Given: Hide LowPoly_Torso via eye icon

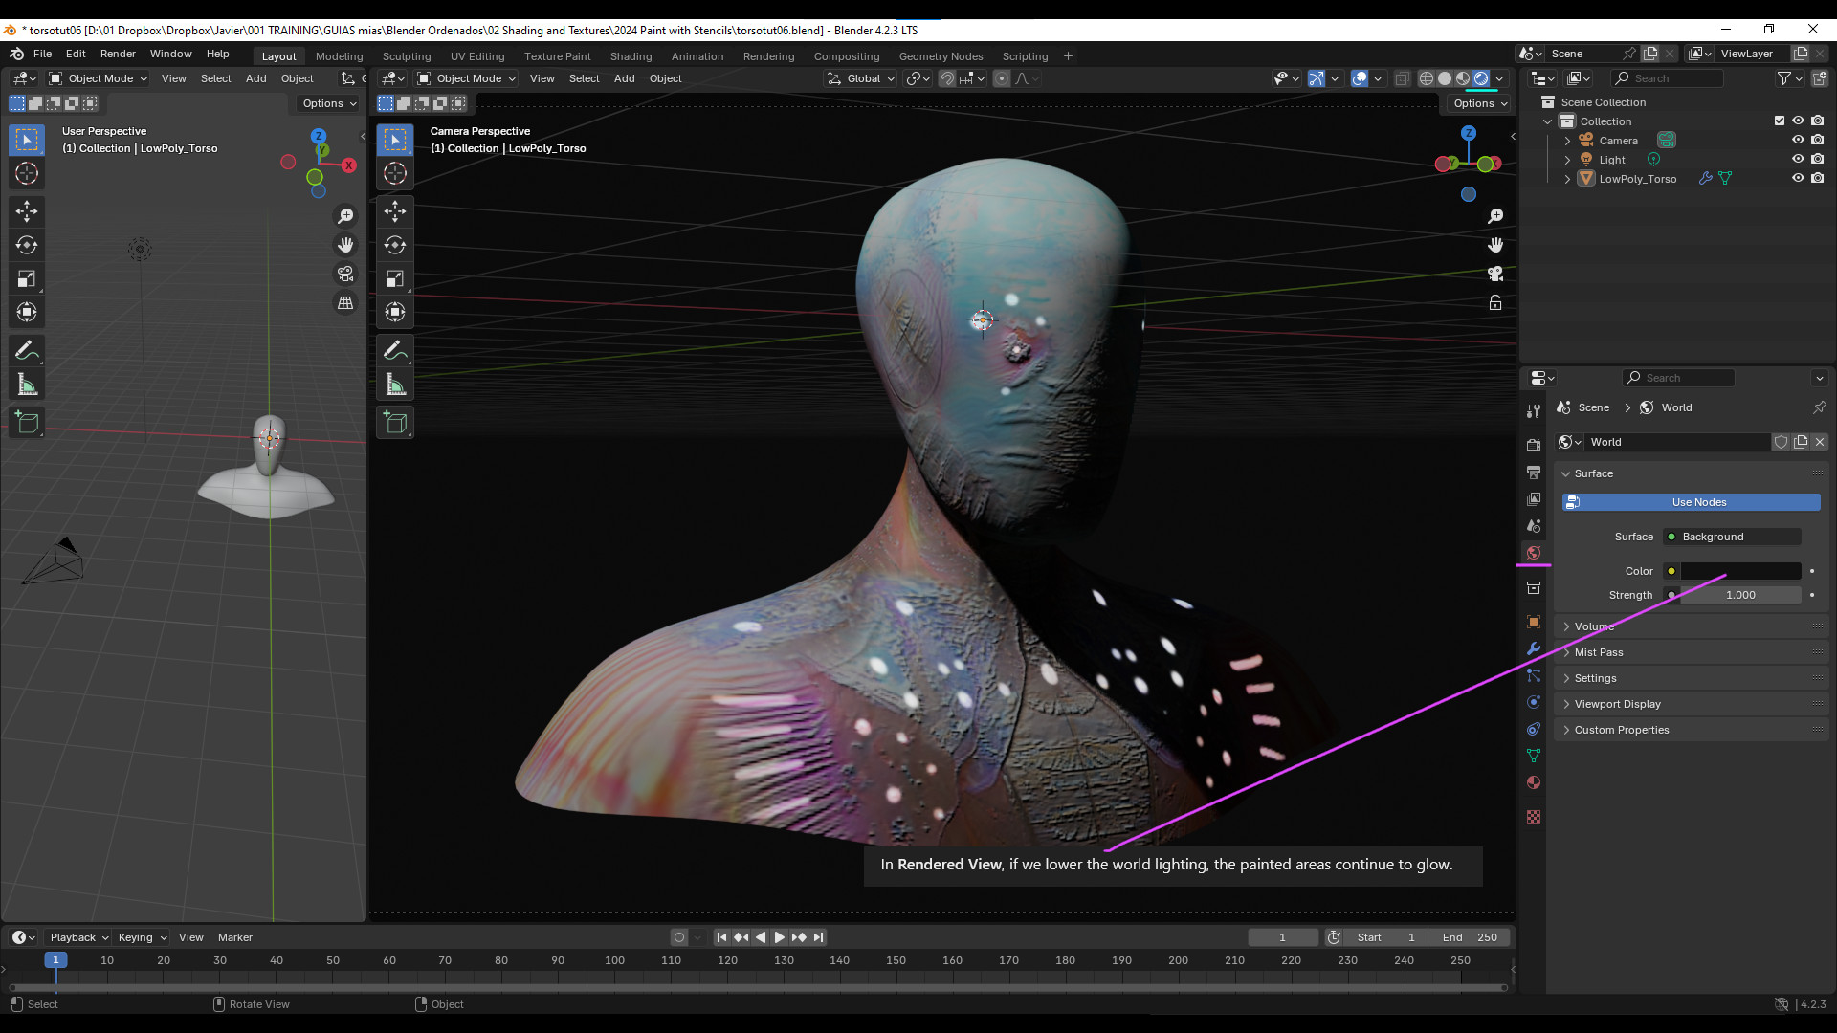Looking at the screenshot, I should 1798,179.
